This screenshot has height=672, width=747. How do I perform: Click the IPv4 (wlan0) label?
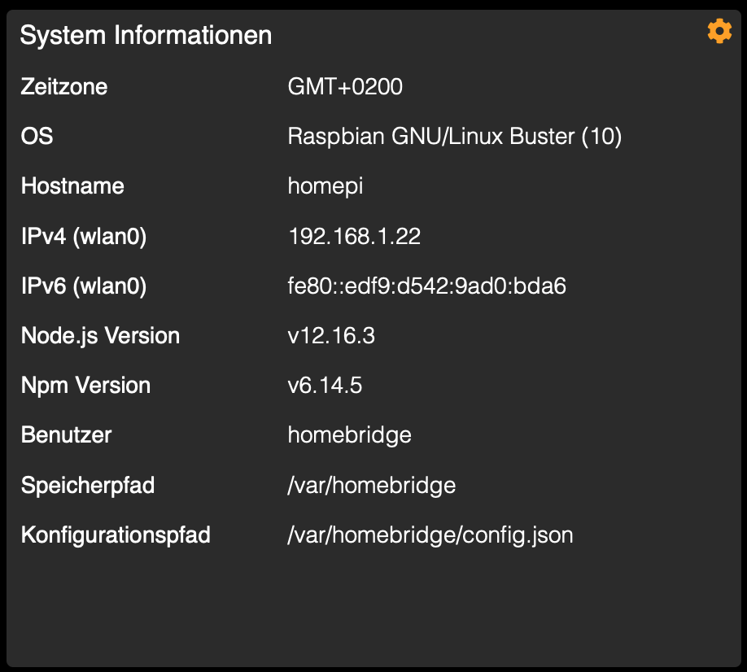(84, 237)
